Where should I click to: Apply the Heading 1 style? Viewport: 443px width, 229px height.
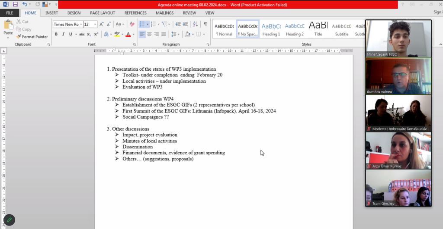[271, 29]
